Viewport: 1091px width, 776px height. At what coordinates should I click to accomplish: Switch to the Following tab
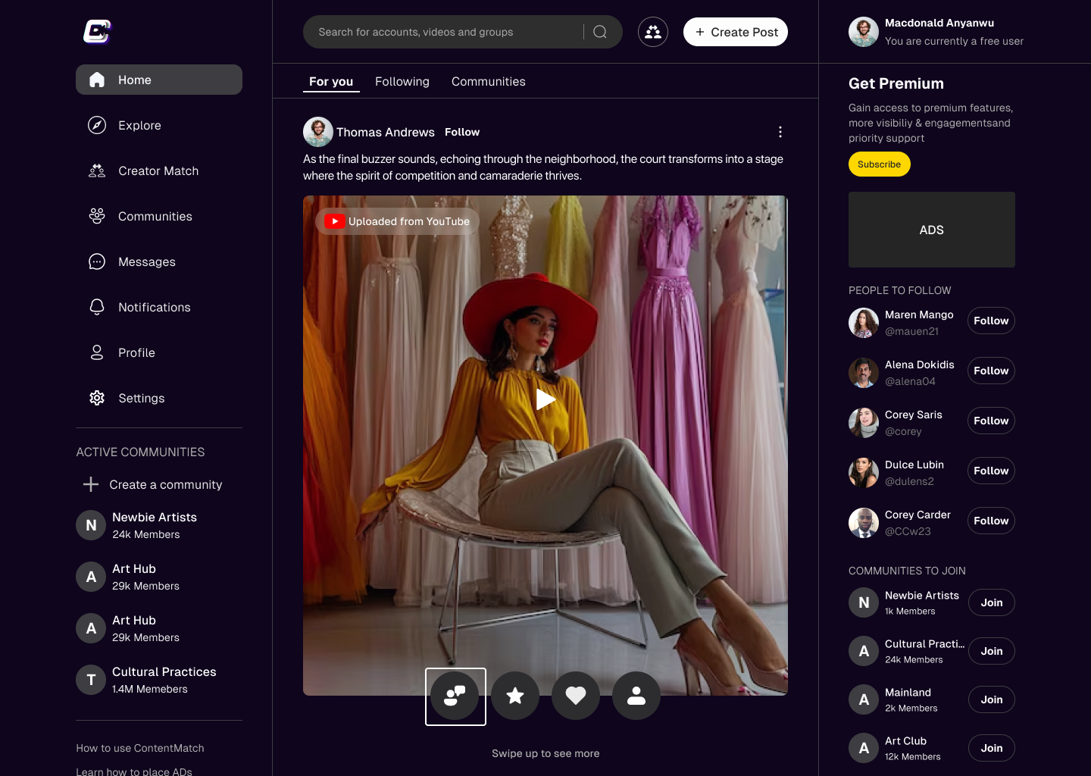click(402, 82)
